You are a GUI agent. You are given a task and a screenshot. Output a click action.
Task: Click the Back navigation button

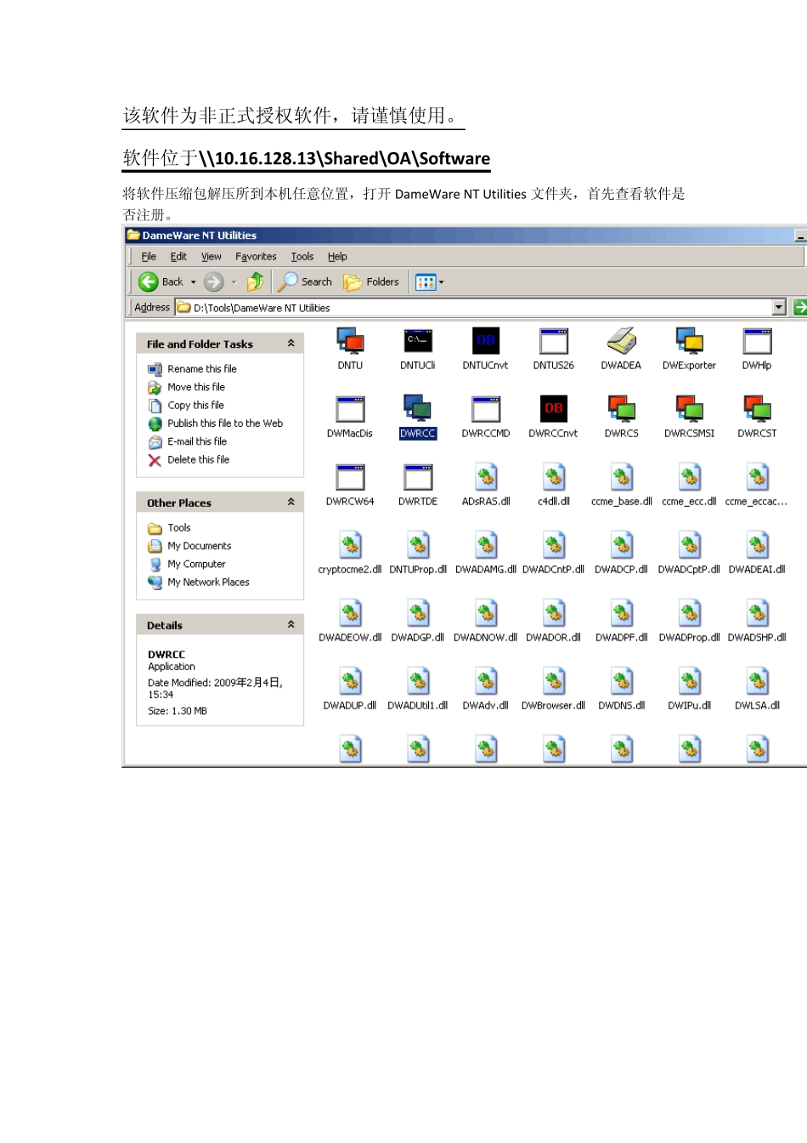click(161, 281)
